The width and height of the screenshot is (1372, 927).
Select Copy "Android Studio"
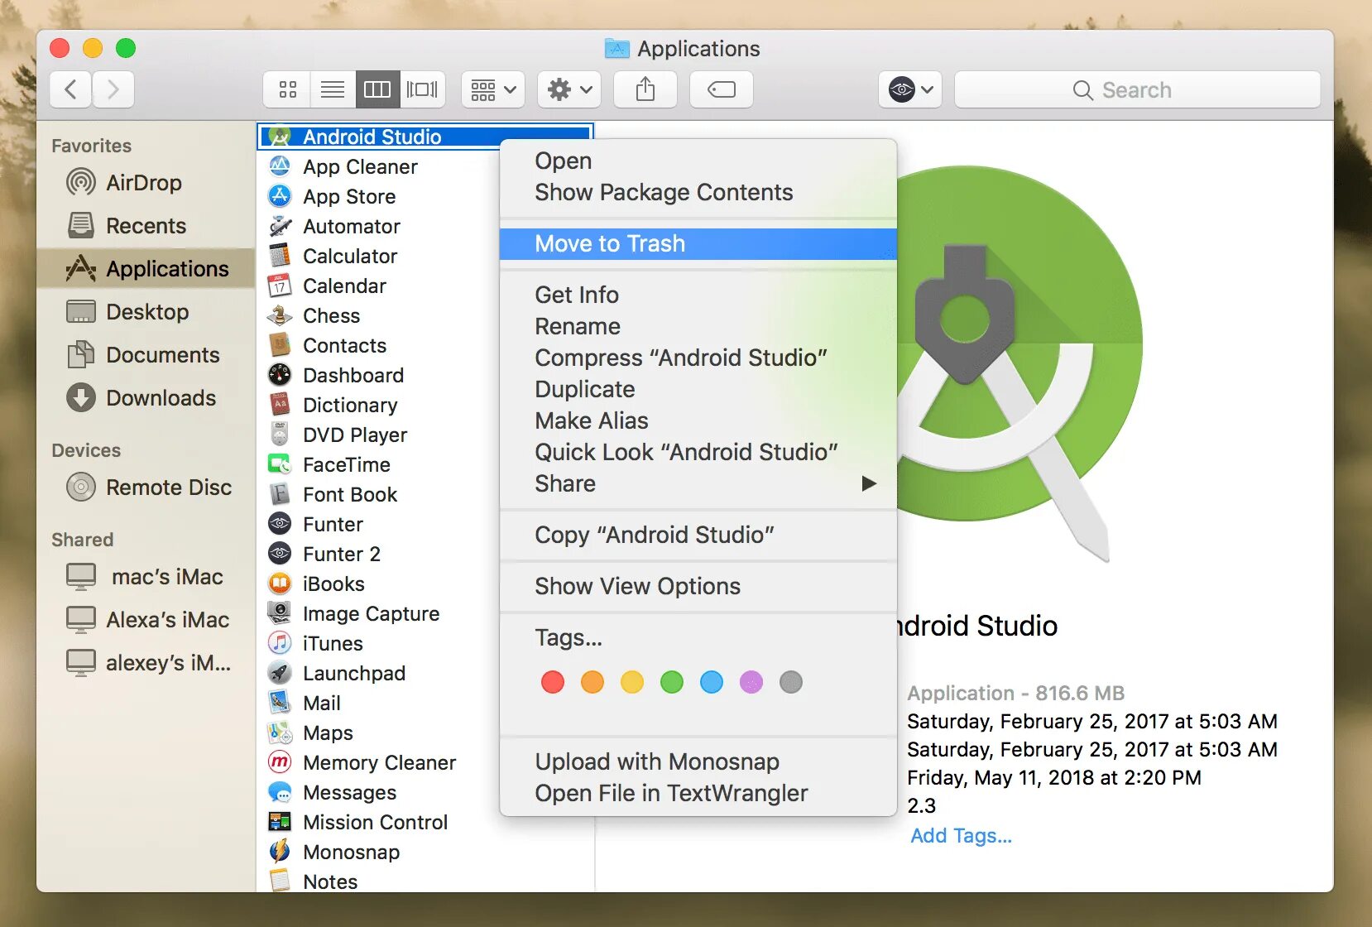point(698,535)
